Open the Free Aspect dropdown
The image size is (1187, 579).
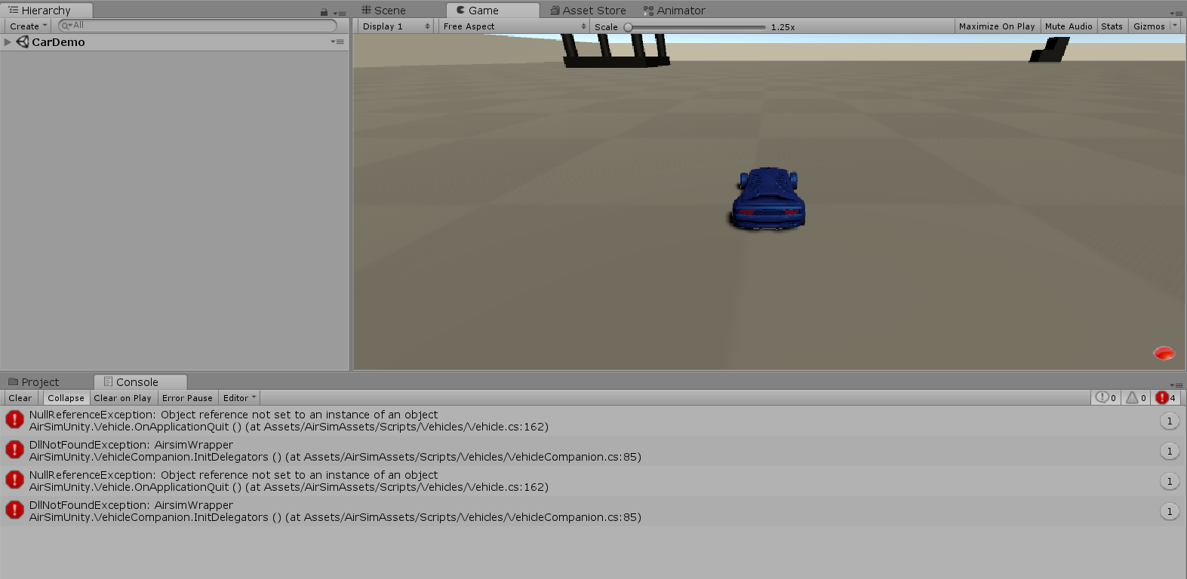point(515,26)
